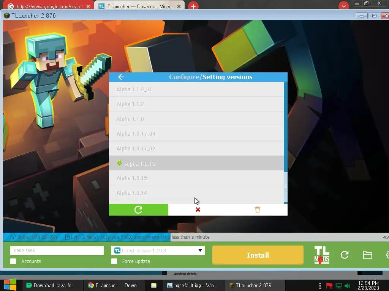Show hidden tray icons via three dots
This screenshot has width=389, height=291.
[320, 286]
